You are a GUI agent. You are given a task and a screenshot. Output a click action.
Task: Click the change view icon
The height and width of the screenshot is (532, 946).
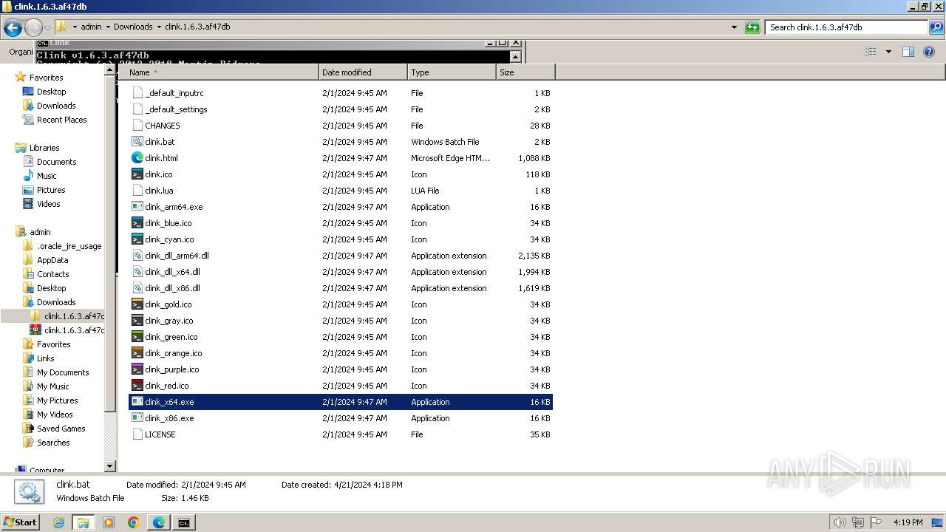click(871, 52)
